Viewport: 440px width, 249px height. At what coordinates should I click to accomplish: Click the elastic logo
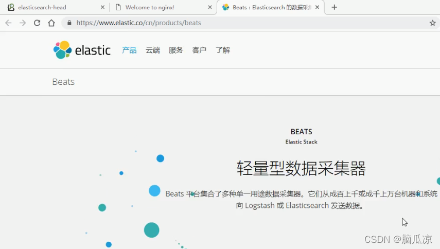pyautogui.click(x=82, y=50)
